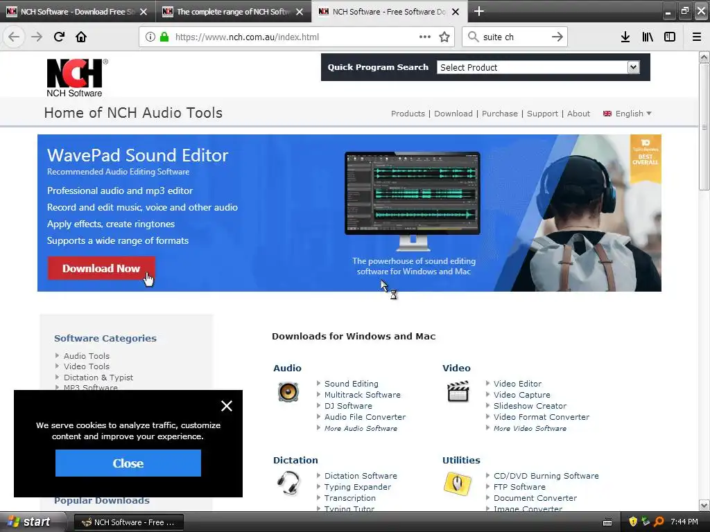Bookmark this page with the star
Image resolution: width=710 pixels, height=532 pixels.
click(x=444, y=37)
